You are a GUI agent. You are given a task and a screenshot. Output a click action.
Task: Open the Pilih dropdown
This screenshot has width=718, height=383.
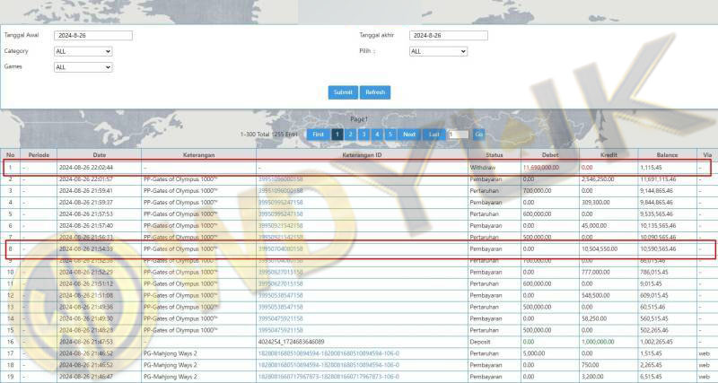438,51
